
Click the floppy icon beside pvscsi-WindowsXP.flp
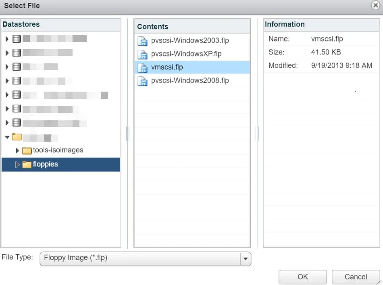pyautogui.click(x=143, y=54)
